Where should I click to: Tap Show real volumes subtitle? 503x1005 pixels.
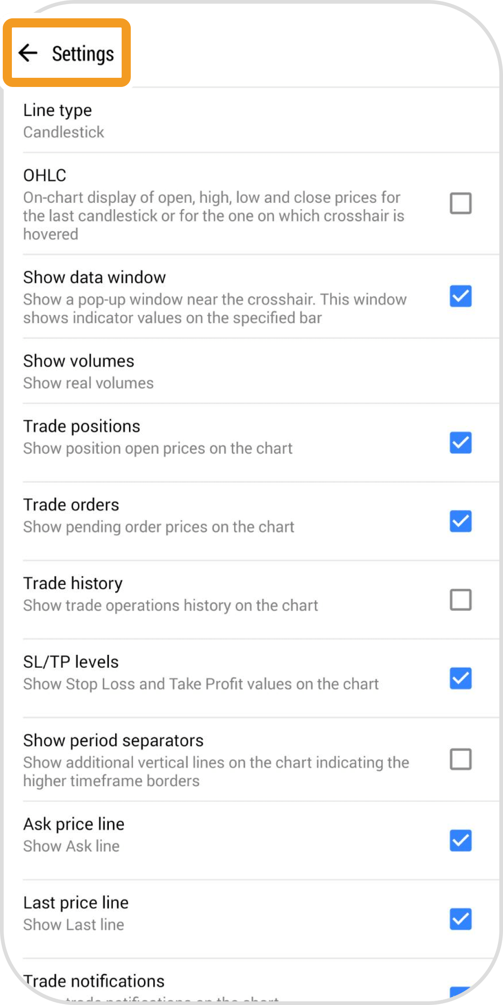click(89, 384)
